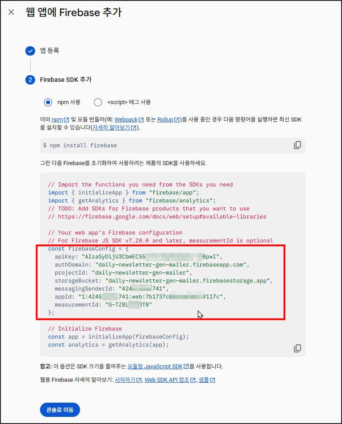Open the 자세히 알아보기 link
Viewport: 342px width, 424px height.
point(114,127)
